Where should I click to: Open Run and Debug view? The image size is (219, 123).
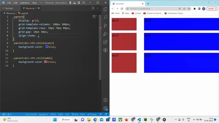coord(105,34)
